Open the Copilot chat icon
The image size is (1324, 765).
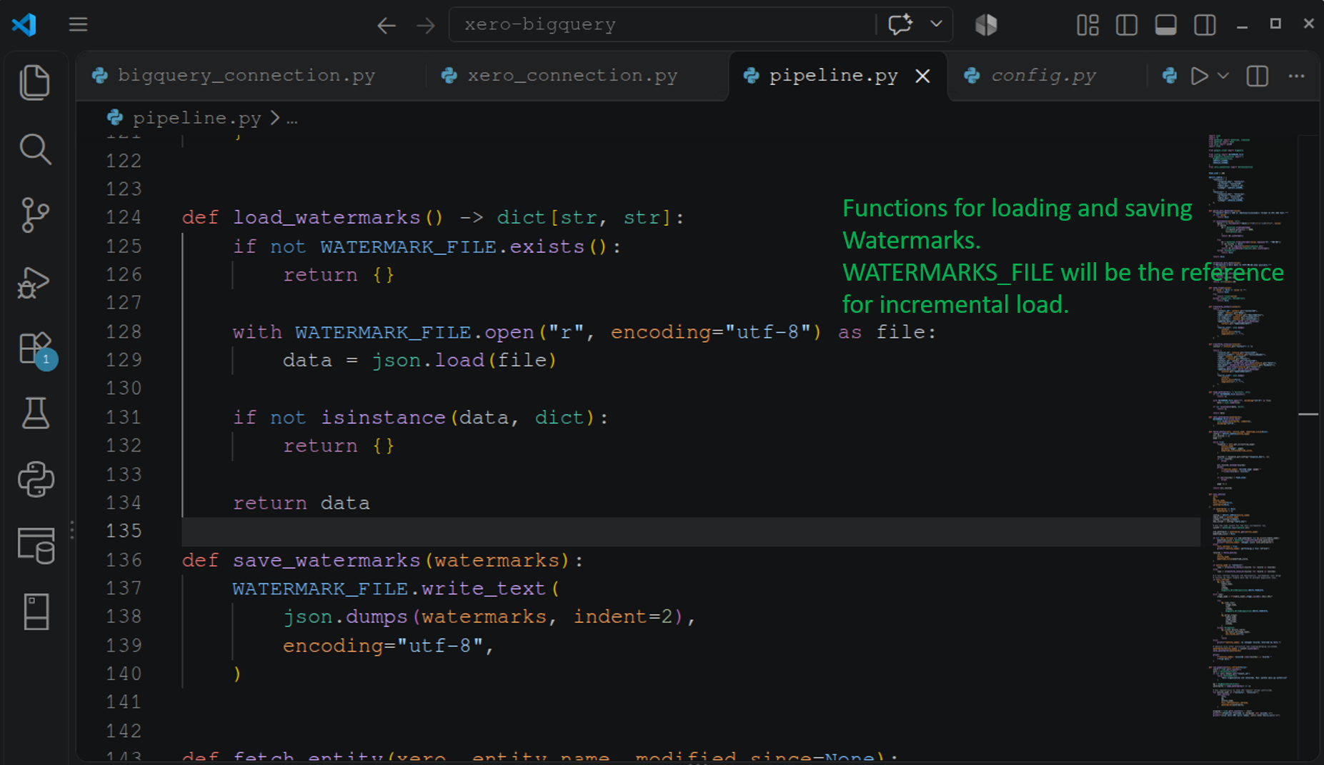point(900,24)
